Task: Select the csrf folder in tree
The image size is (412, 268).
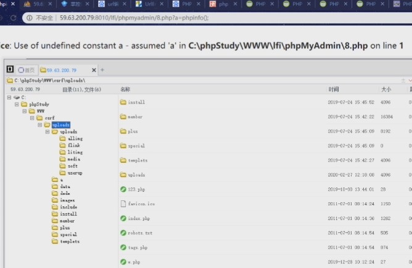Action: [46, 118]
